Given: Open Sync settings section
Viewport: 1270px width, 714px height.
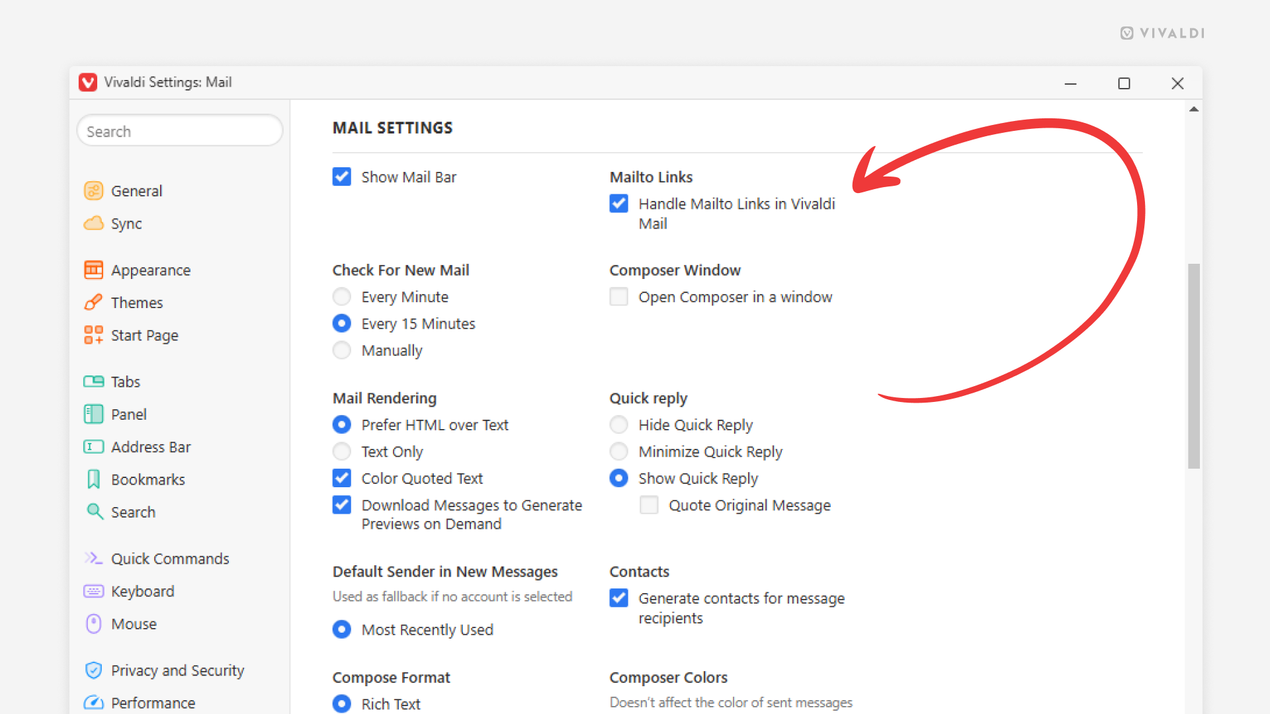Looking at the screenshot, I should coord(126,223).
